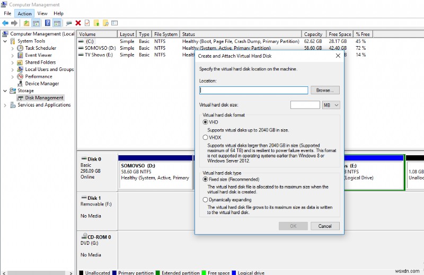Click the Back arrow toolbar icon
This screenshot has width=424, height=275.
coord(5,23)
